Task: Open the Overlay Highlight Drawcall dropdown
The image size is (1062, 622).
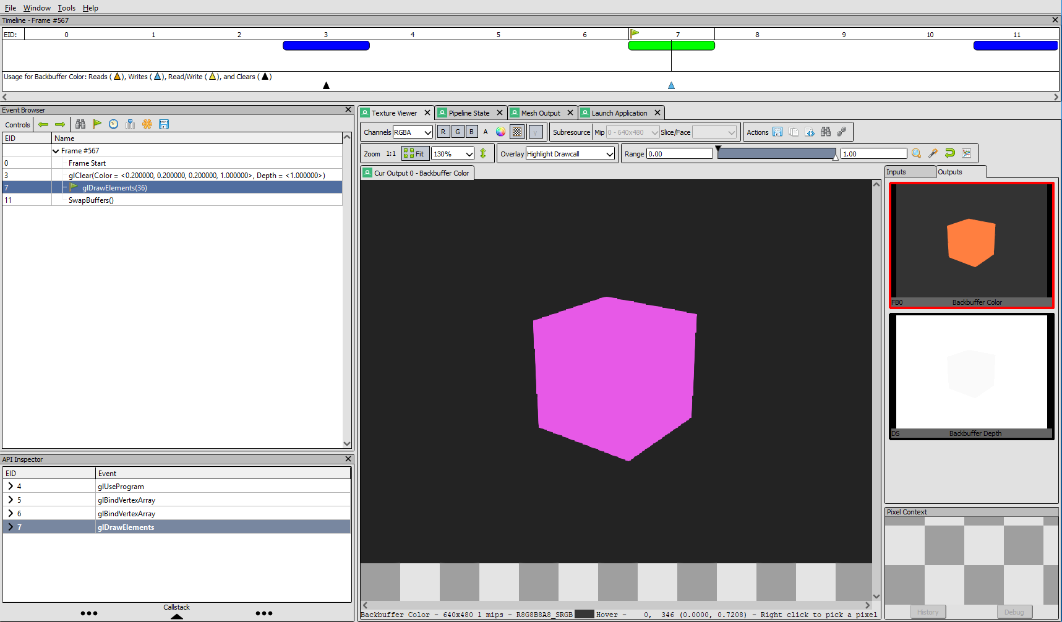Action: tap(570, 154)
